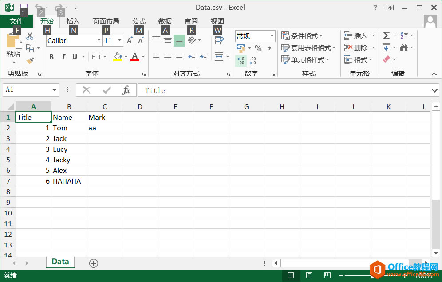The width and height of the screenshot is (442, 282).
Task: Toggle wrap text in the alignment group
Action: tap(219, 40)
